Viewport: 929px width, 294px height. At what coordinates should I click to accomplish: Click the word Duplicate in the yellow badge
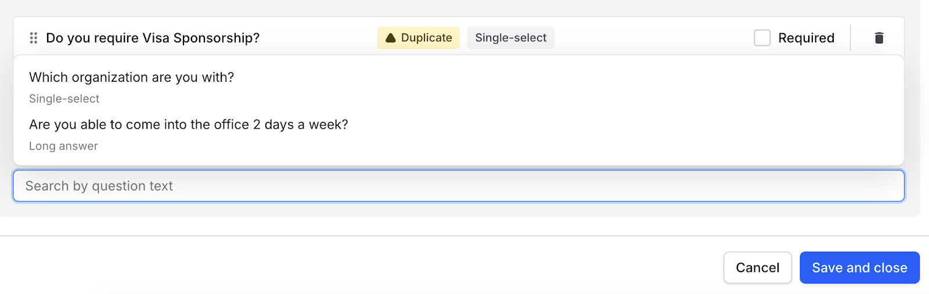[426, 38]
